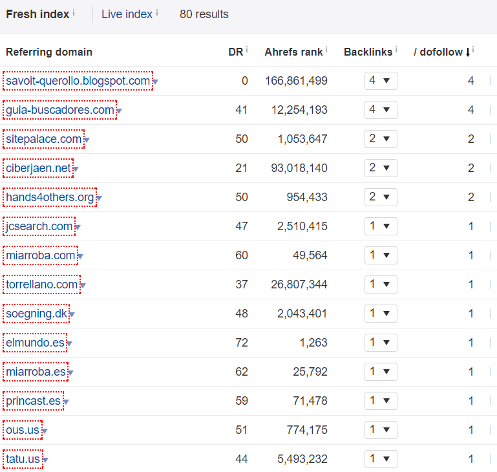Open the elmundo.es link
Screen dimensions: 497x472
coord(35,343)
